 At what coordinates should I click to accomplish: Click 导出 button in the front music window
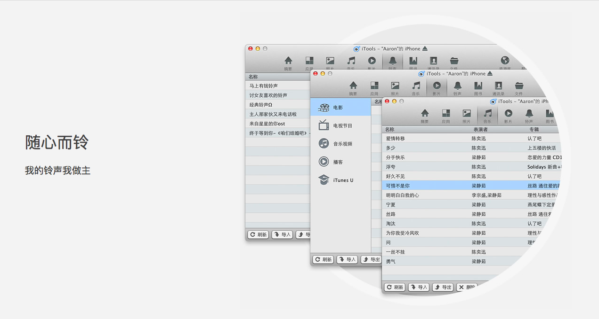coord(443,287)
